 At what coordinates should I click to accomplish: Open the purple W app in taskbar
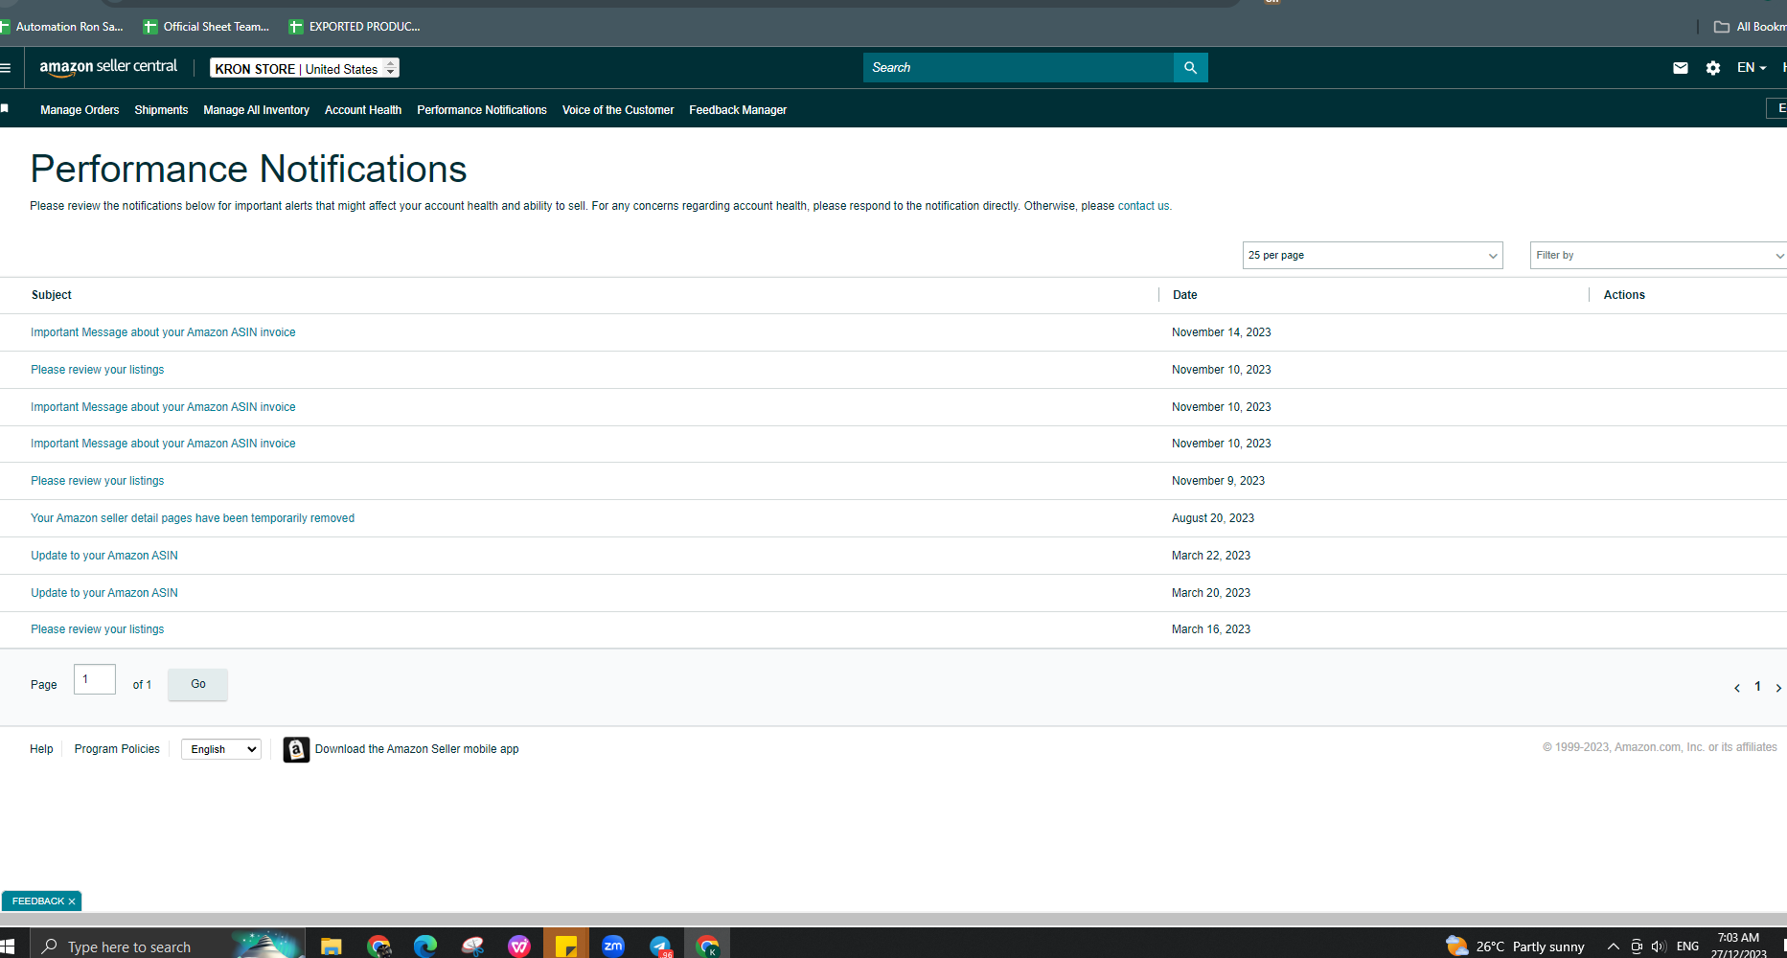pyautogui.click(x=519, y=947)
